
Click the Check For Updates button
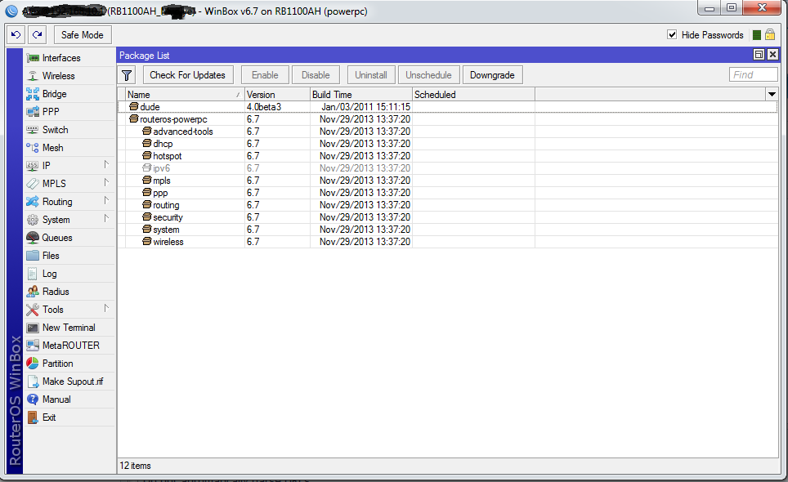point(187,75)
